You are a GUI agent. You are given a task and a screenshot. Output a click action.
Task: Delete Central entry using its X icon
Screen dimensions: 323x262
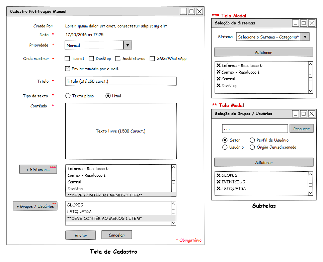(x=219, y=79)
